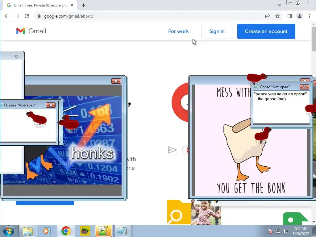
Task: Click the yellow search folder image
Action: point(179,212)
